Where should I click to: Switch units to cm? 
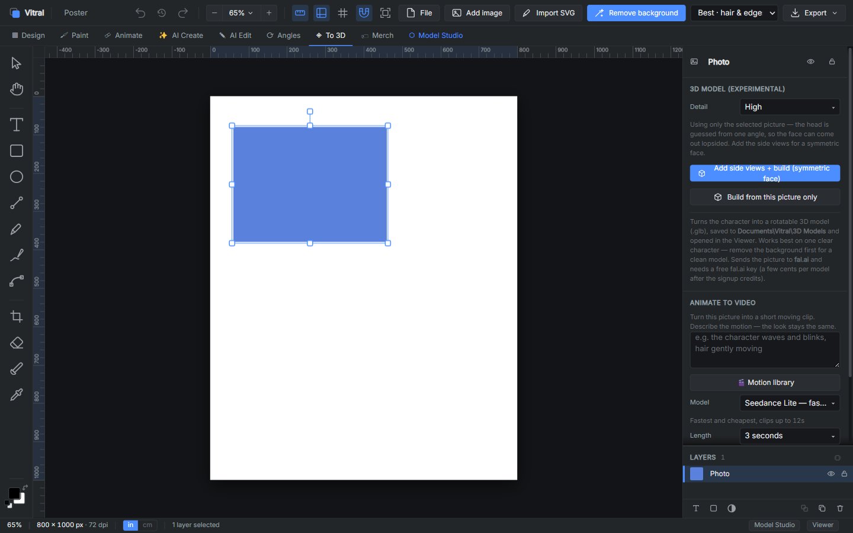pyautogui.click(x=148, y=525)
